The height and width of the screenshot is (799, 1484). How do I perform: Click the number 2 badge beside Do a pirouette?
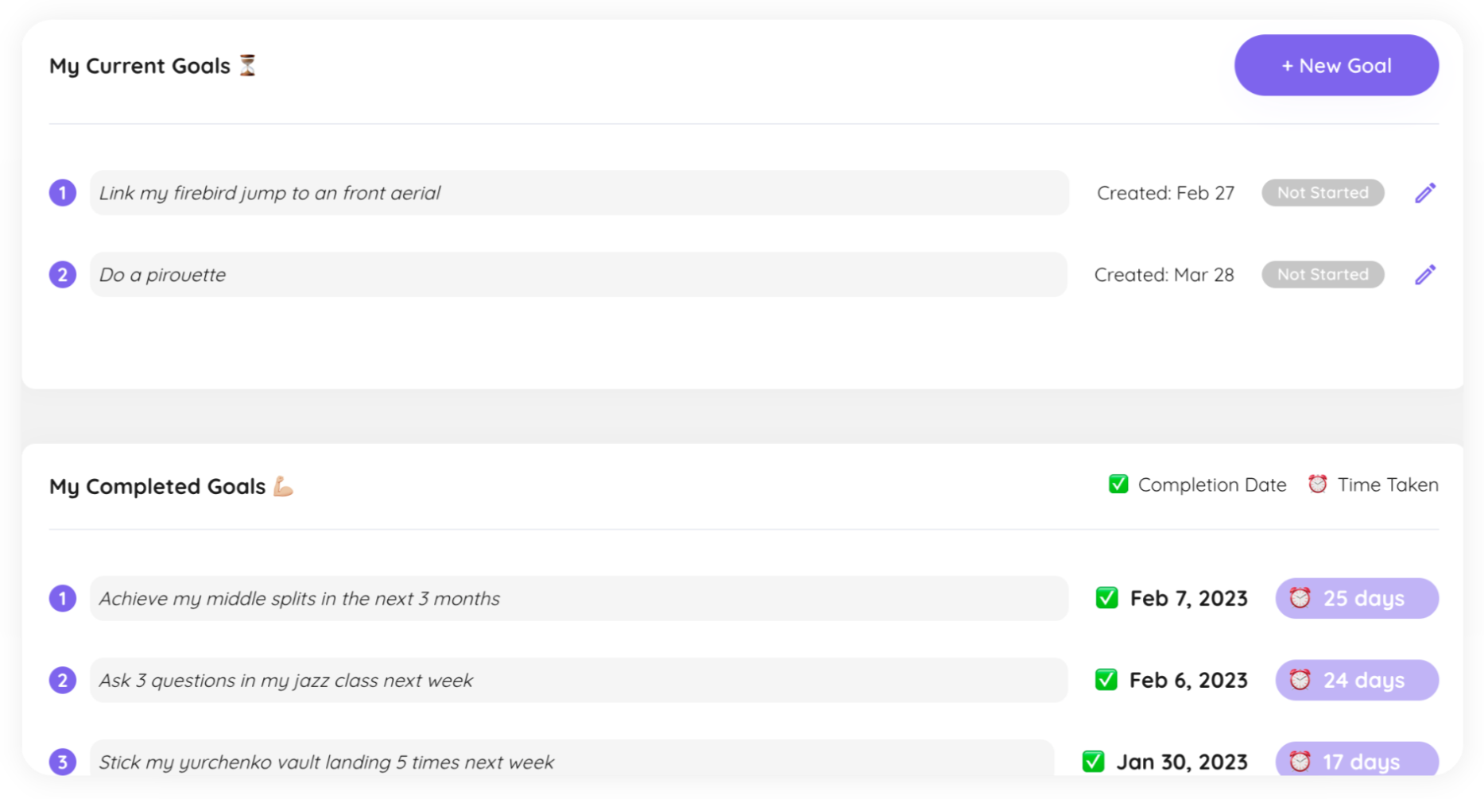coord(63,275)
